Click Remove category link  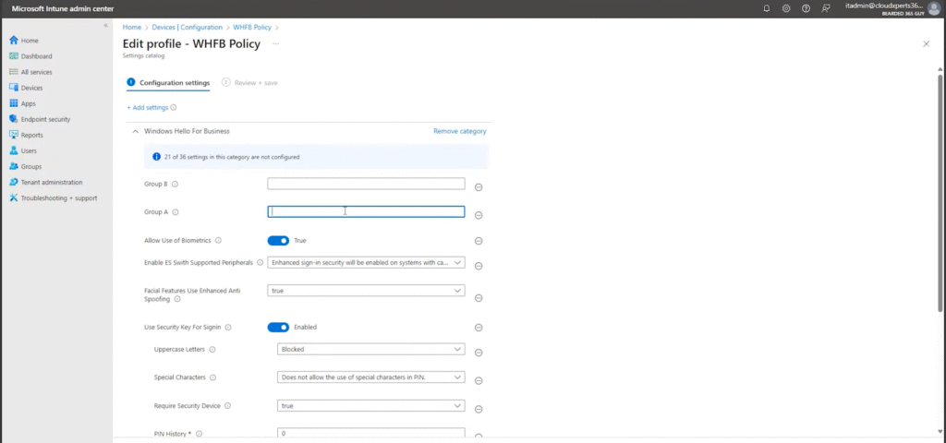pyautogui.click(x=460, y=131)
